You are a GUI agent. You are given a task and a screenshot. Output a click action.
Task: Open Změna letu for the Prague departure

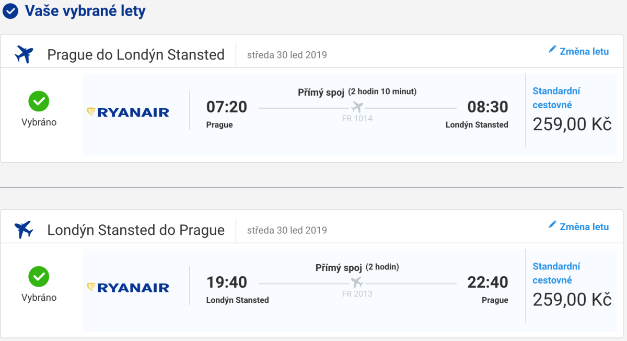click(584, 51)
